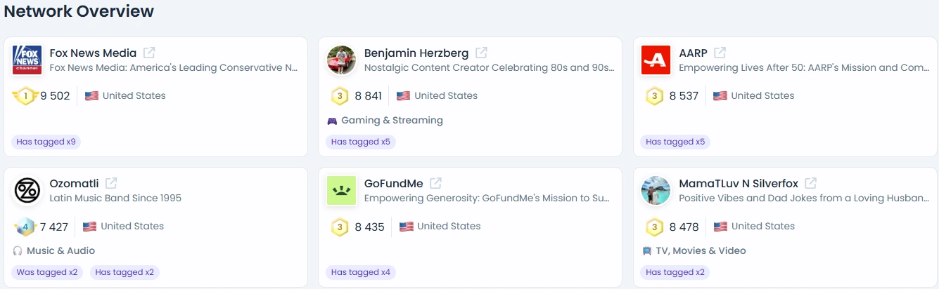The image size is (939, 289).
Task: Click the rank 4 badge on Ozomatli card
Action: point(25,227)
